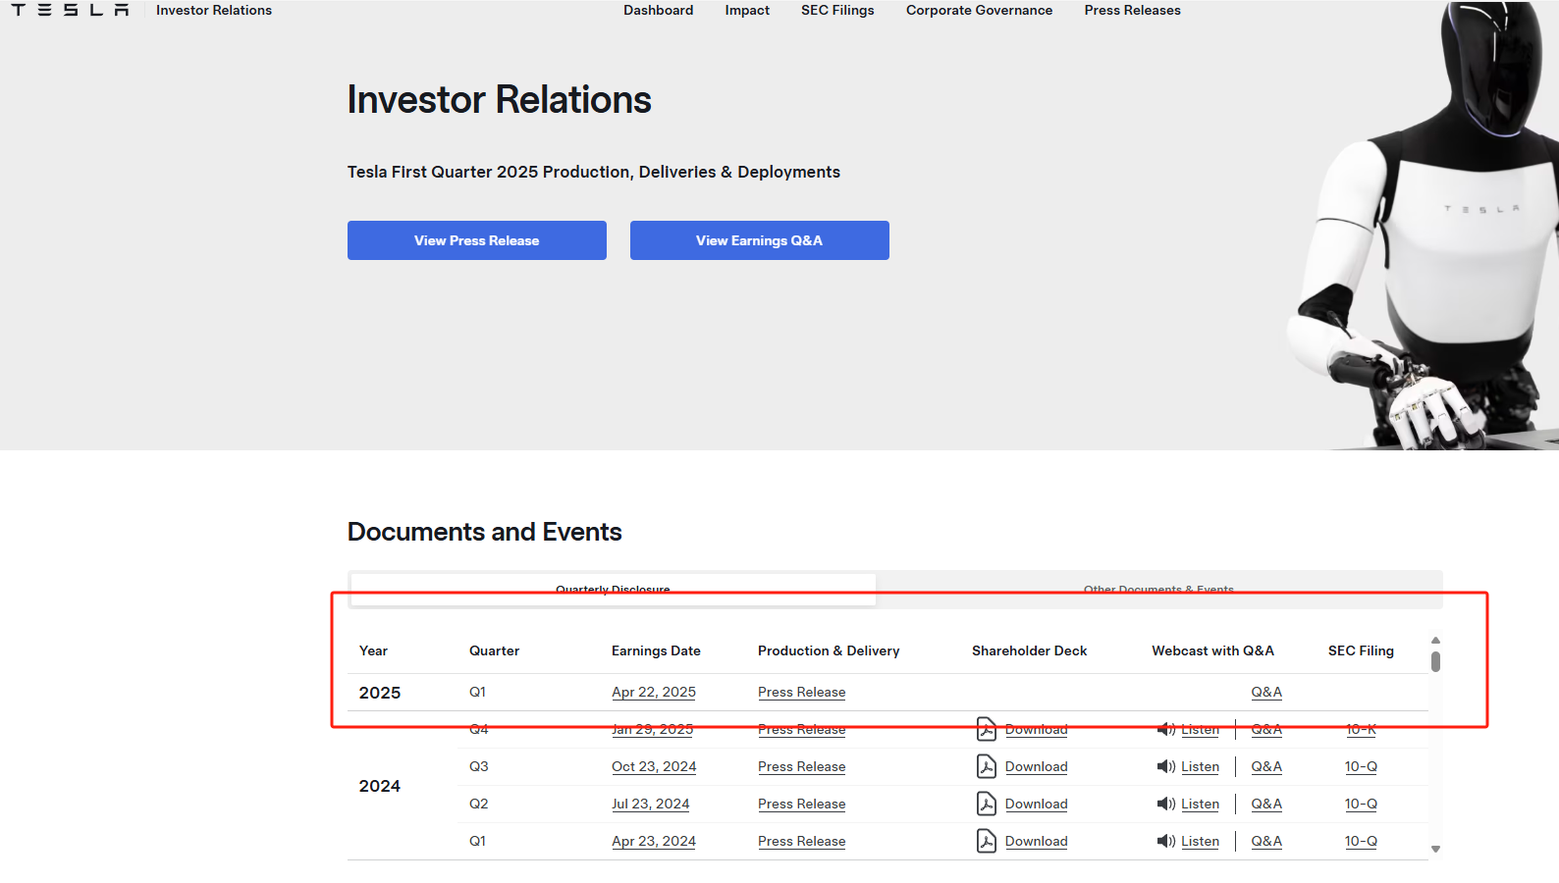Open the Q&A link for Apr 22, 2025
Image resolution: width=1559 pixels, height=883 pixels.
click(x=1266, y=692)
